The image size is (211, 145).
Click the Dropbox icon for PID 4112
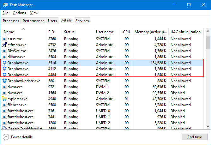pos(4,69)
